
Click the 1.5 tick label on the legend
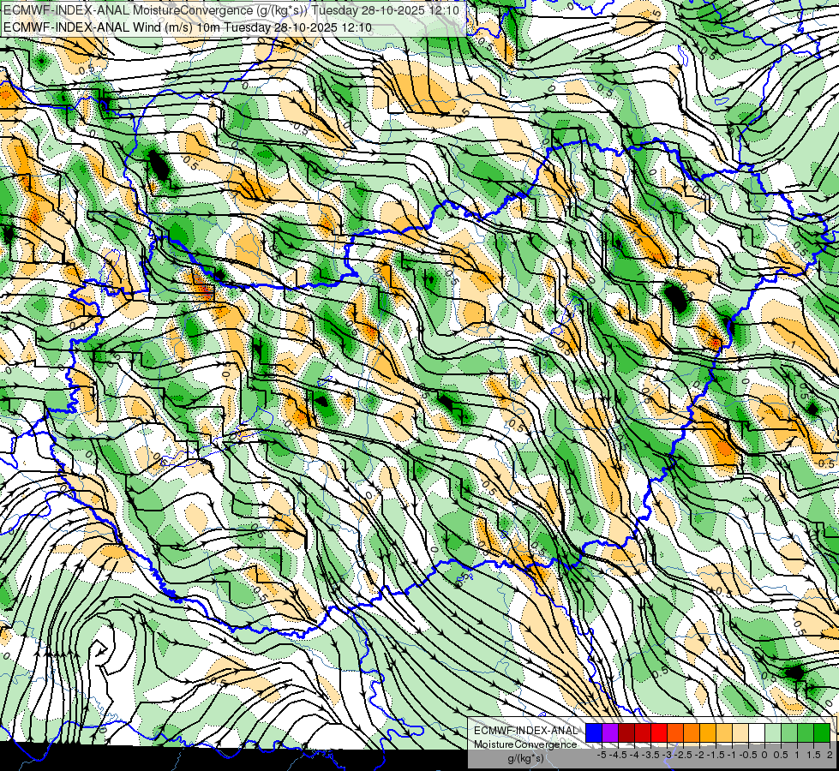pos(814,755)
